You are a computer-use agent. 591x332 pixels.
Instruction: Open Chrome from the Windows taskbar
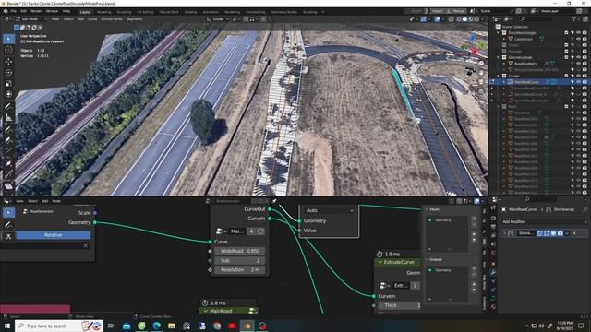217,326
